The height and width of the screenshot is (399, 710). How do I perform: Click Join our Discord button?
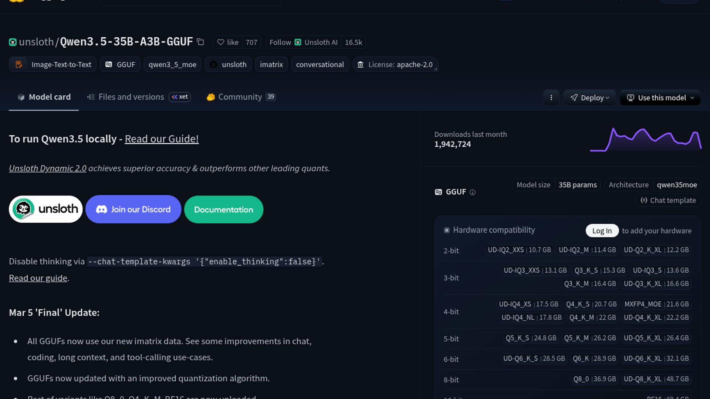(x=133, y=209)
